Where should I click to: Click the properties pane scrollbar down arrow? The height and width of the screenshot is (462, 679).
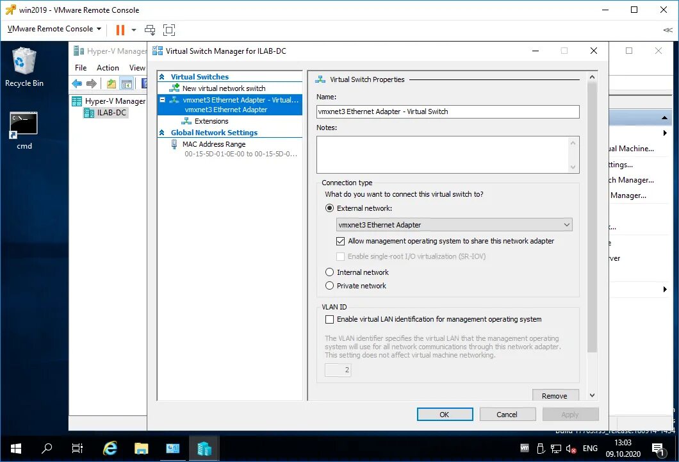(592, 395)
